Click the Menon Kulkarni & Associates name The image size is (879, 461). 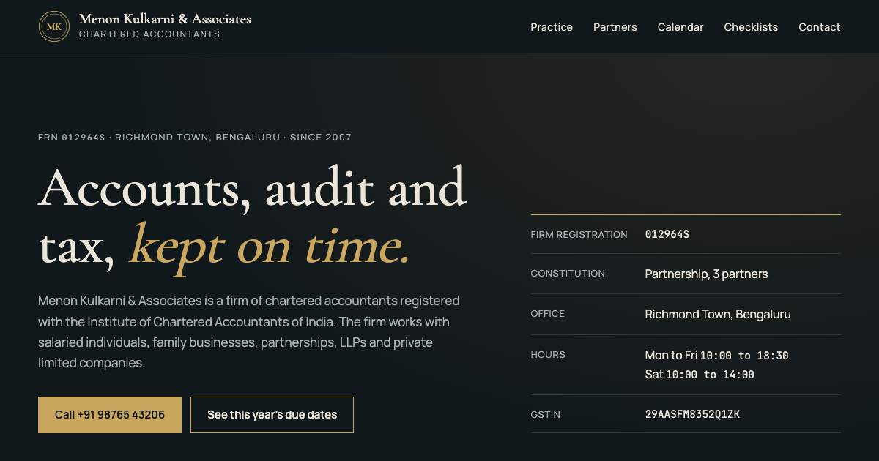(x=165, y=19)
